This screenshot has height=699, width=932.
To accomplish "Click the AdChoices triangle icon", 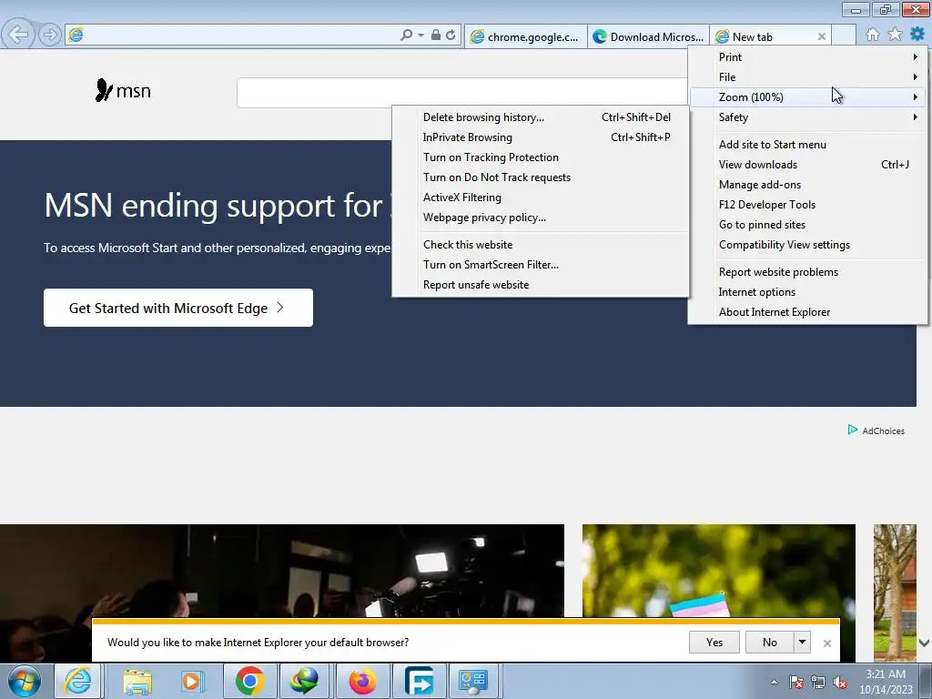I will tap(852, 430).
